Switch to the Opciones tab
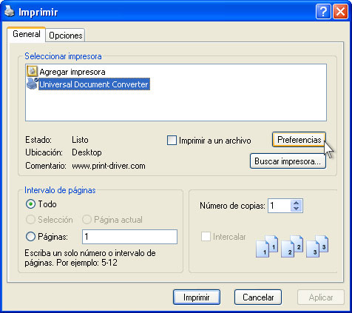The width and height of the screenshot is (352, 313). coord(66,36)
